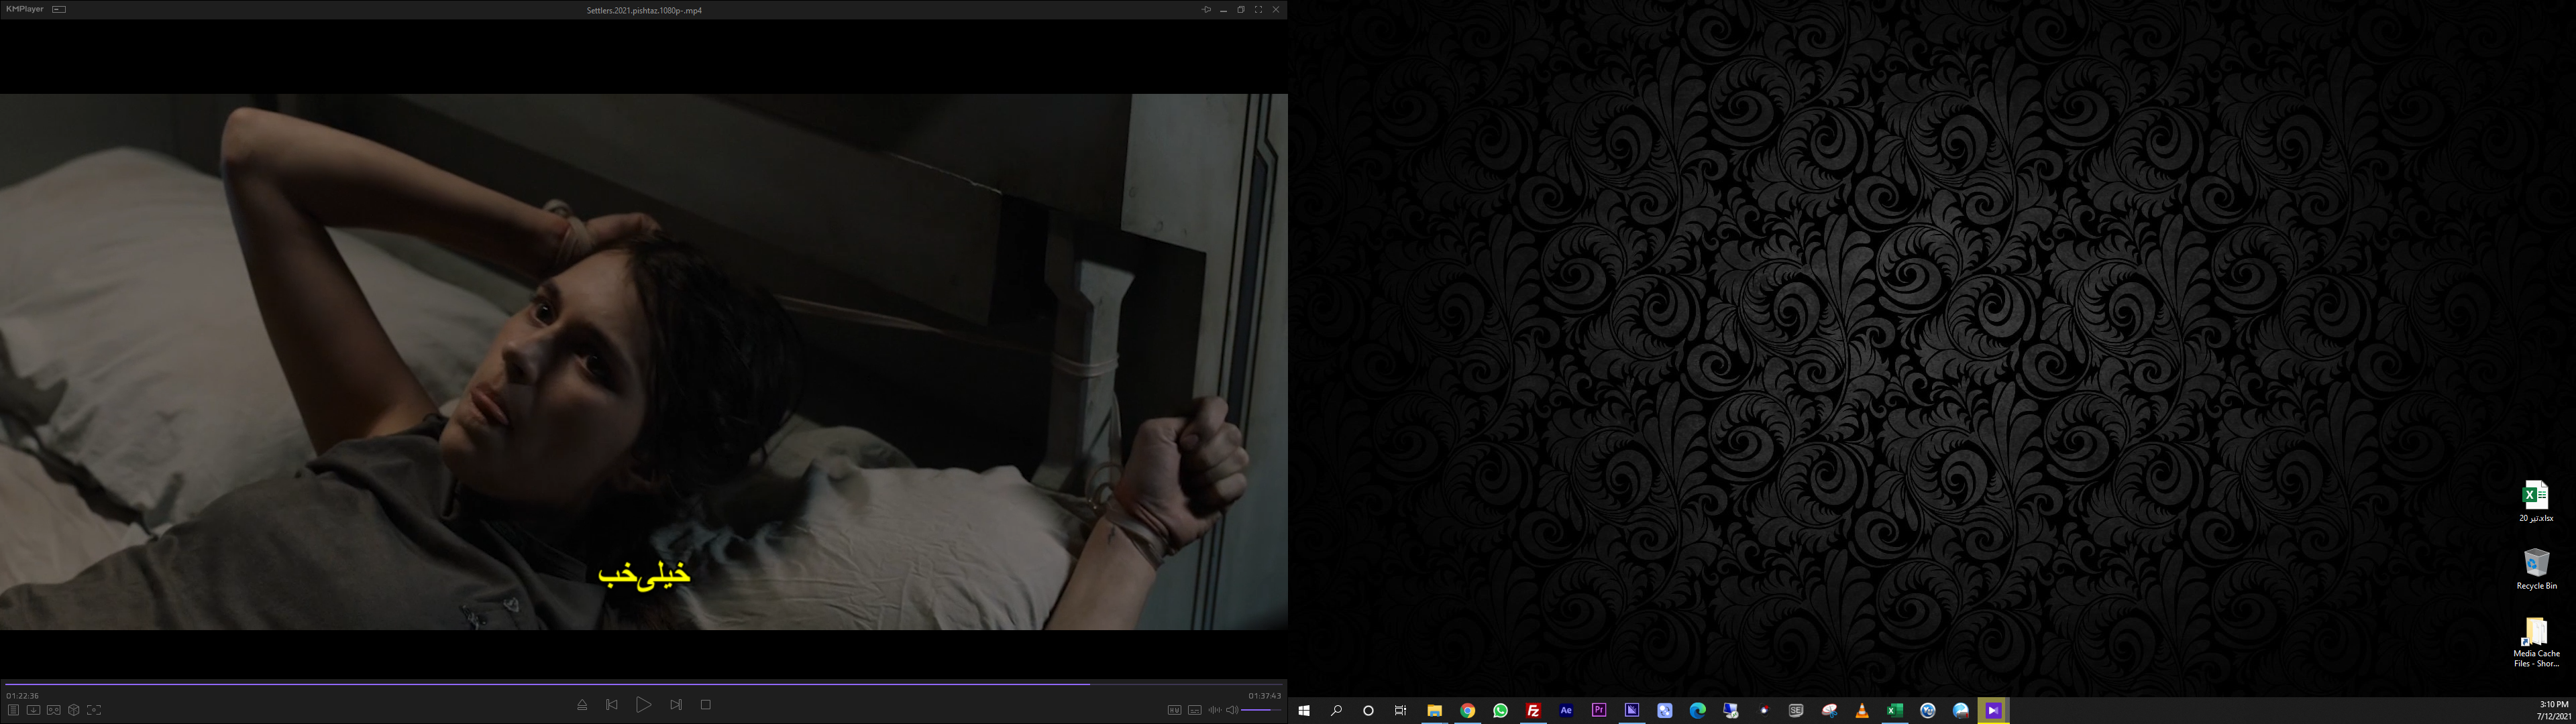Open the KMPlayer main menu logo

tap(25, 9)
